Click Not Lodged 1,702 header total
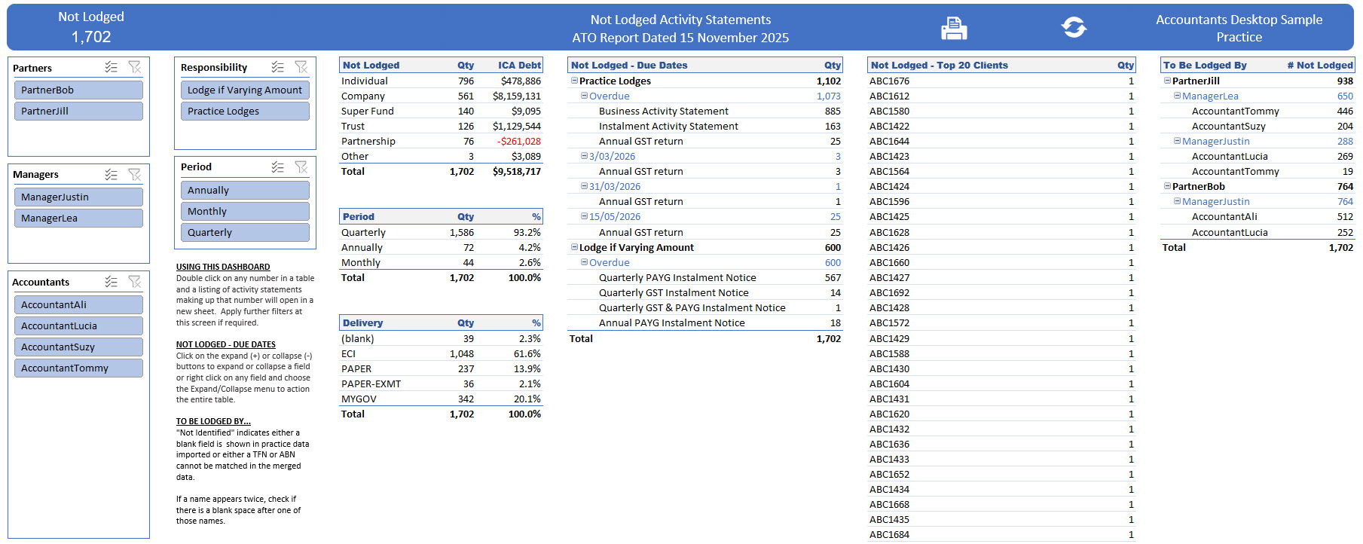 (91, 36)
